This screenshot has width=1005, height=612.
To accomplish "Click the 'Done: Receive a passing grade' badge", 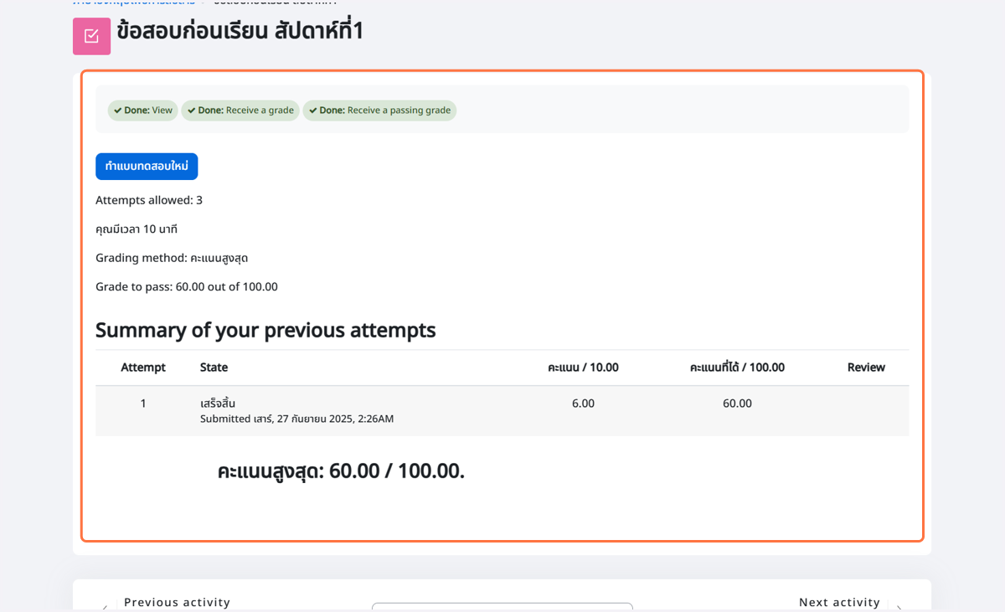I will (379, 111).
